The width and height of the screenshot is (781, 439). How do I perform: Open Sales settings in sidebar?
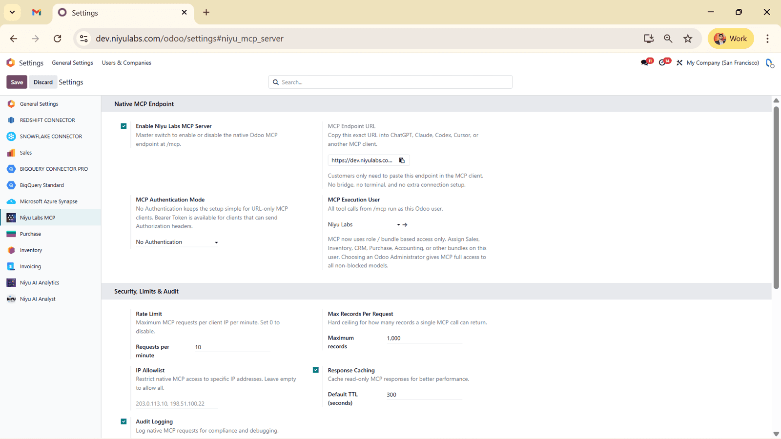coord(51,153)
